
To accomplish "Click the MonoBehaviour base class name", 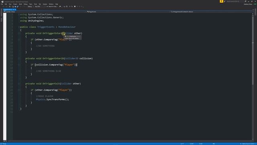I will tap(67, 27).
